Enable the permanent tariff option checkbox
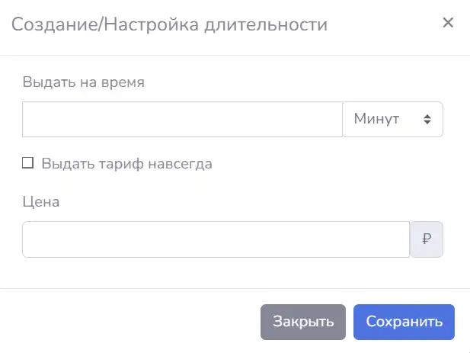This screenshot has width=470, height=353. (28, 163)
